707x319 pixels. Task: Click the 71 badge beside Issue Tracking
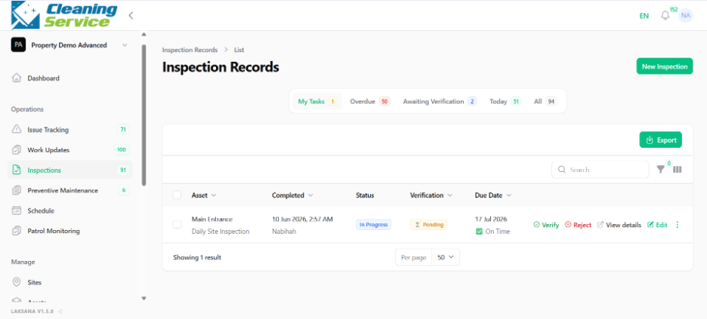[122, 130]
